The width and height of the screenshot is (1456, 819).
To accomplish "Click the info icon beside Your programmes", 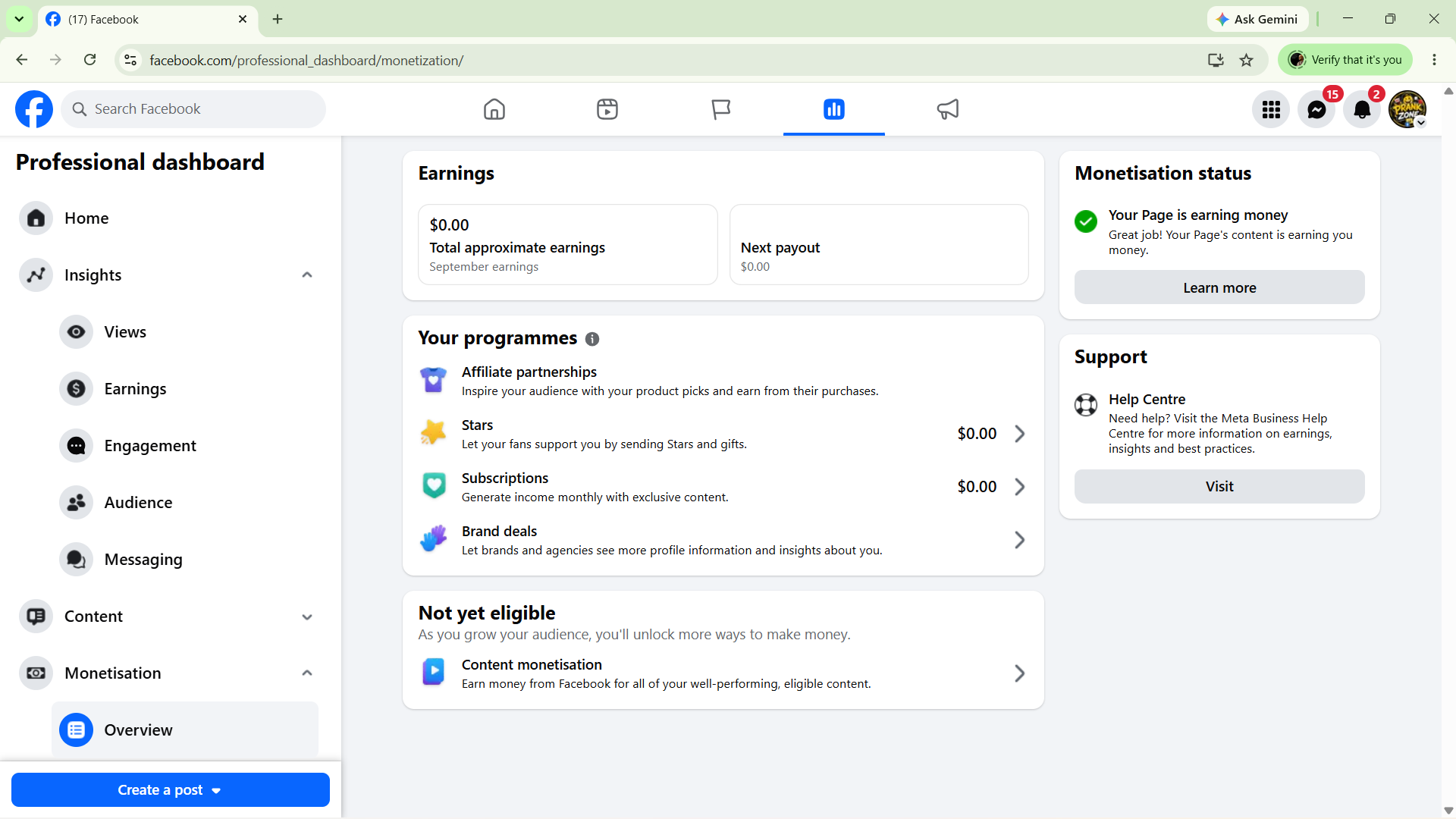I will tap(592, 339).
